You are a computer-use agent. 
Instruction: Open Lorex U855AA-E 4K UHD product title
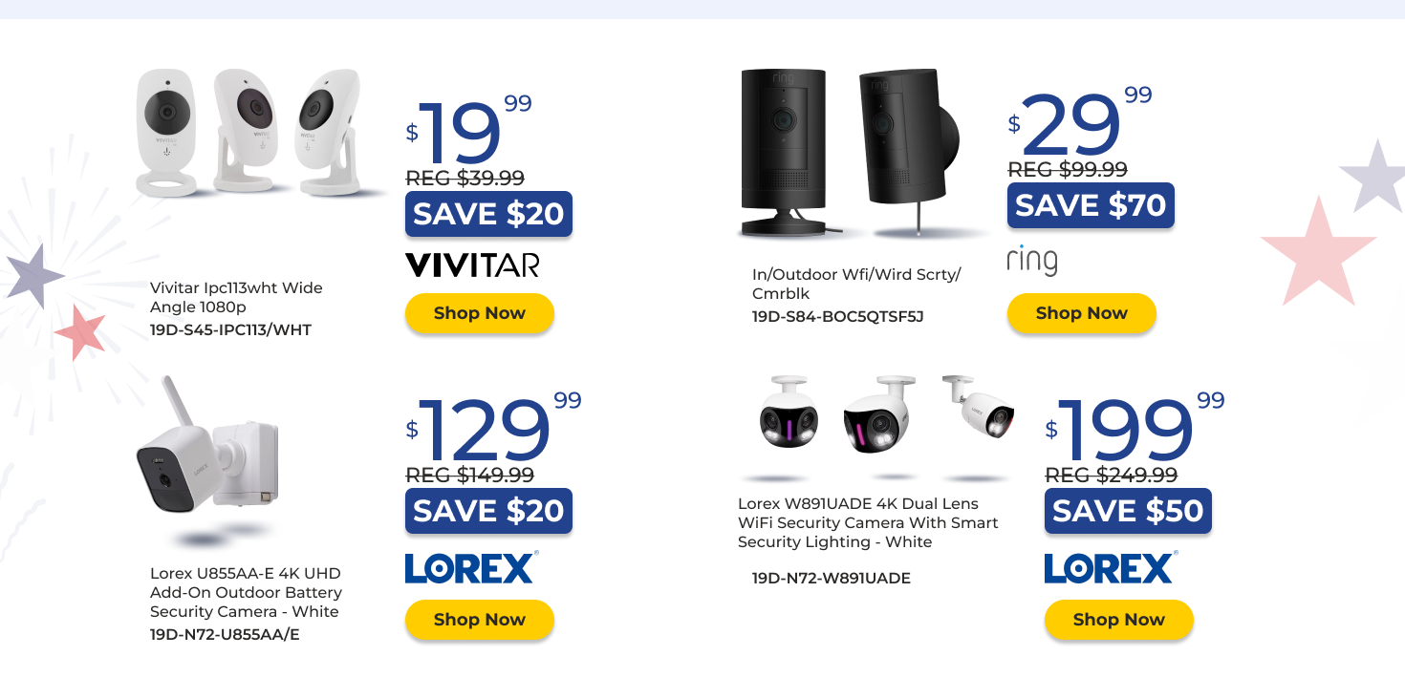click(x=246, y=592)
